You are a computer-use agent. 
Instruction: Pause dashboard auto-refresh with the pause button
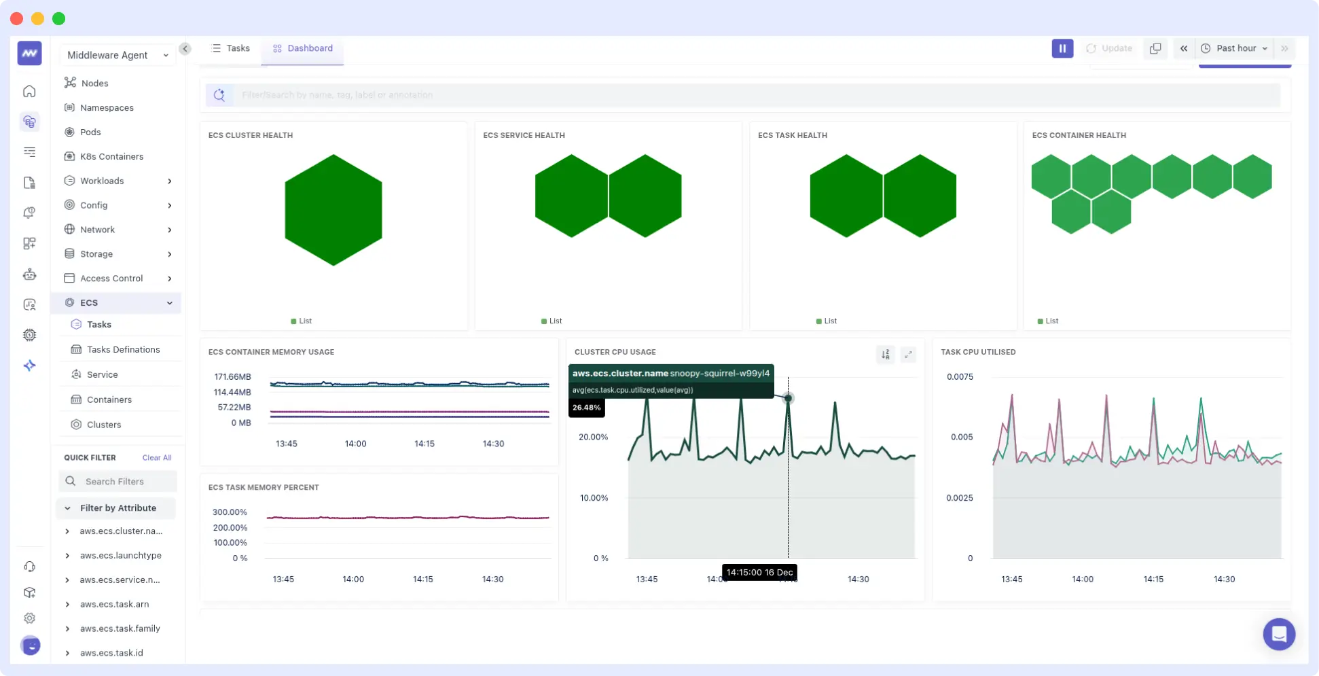1062,48
